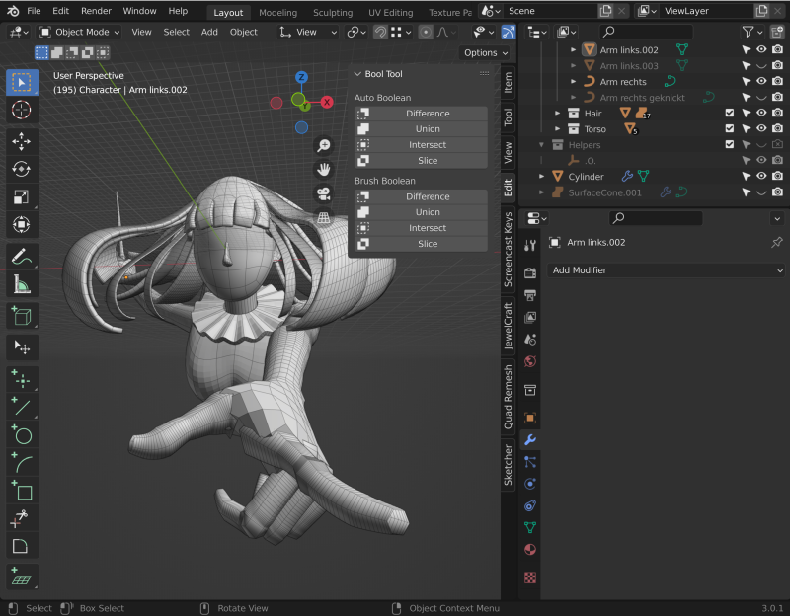790x616 pixels.
Task: Open the Scene properties tab
Action: click(530, 340)
